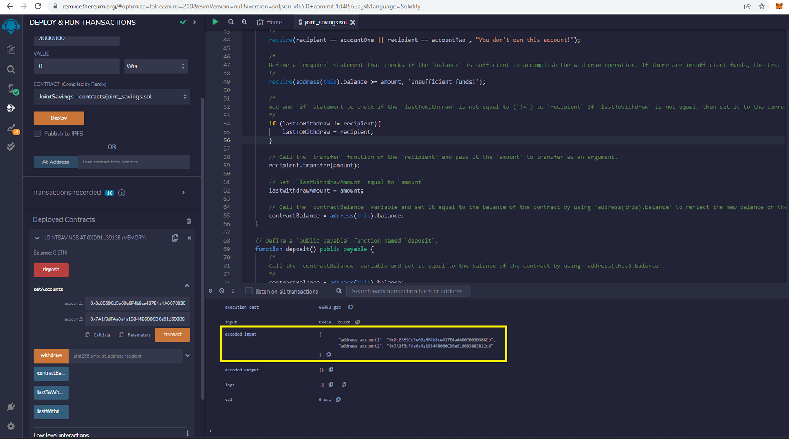Copy the execution cost value

click(x=350, y=307)
